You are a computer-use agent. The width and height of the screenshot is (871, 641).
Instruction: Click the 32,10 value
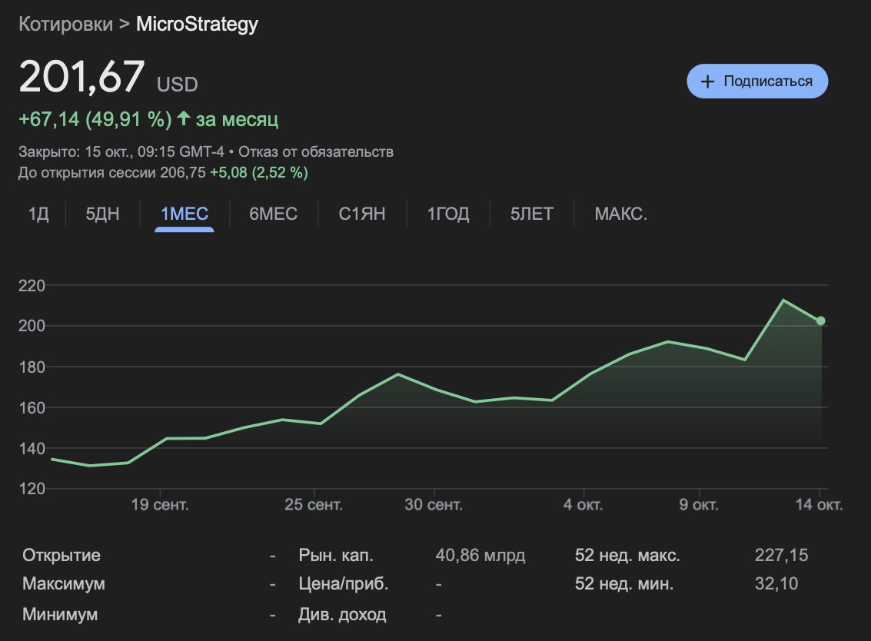click(776, 584)
